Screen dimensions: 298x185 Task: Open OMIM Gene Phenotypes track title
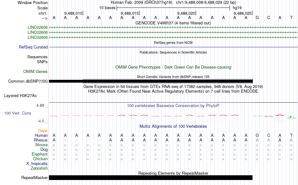(173, 67)
